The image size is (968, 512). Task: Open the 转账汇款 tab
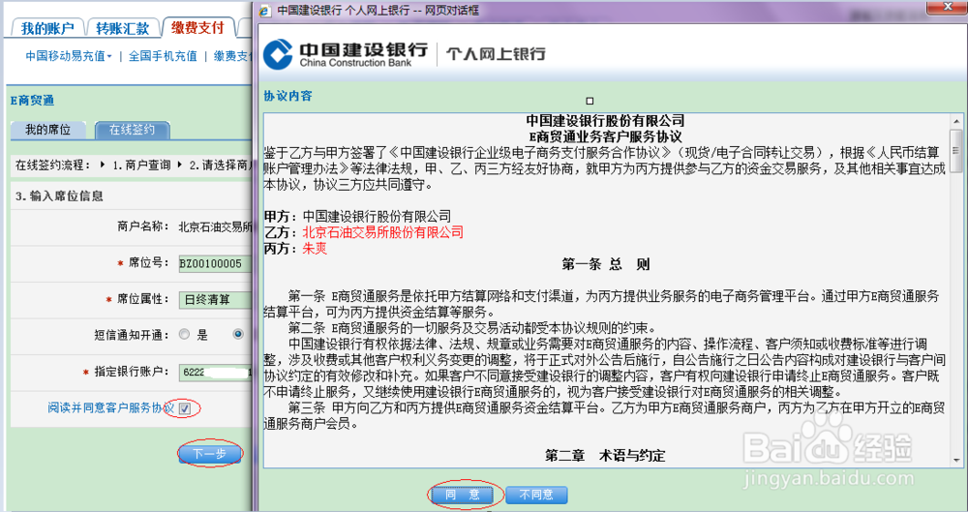click(122, 28)
